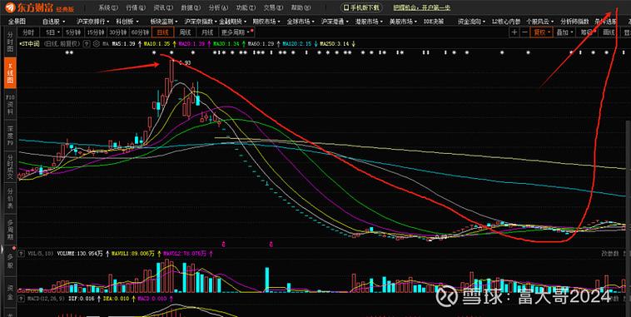Switch to 30分钟 period
The width and height of the screenshot is (631, 317).
(118, 32)
